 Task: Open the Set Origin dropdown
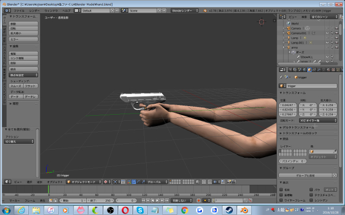[24, 75]
